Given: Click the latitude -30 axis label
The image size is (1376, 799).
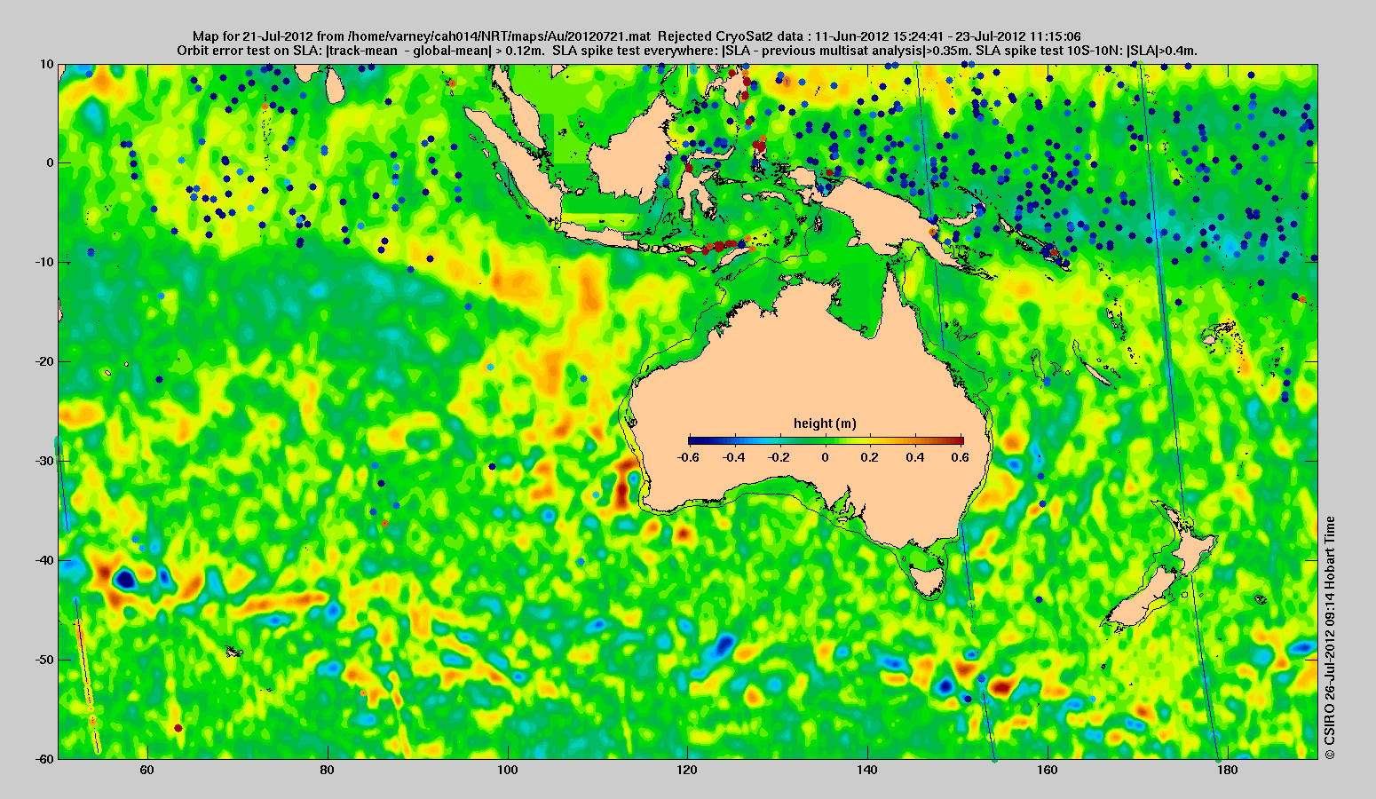Looking at the screenshot, I should (x=44, y=462).
